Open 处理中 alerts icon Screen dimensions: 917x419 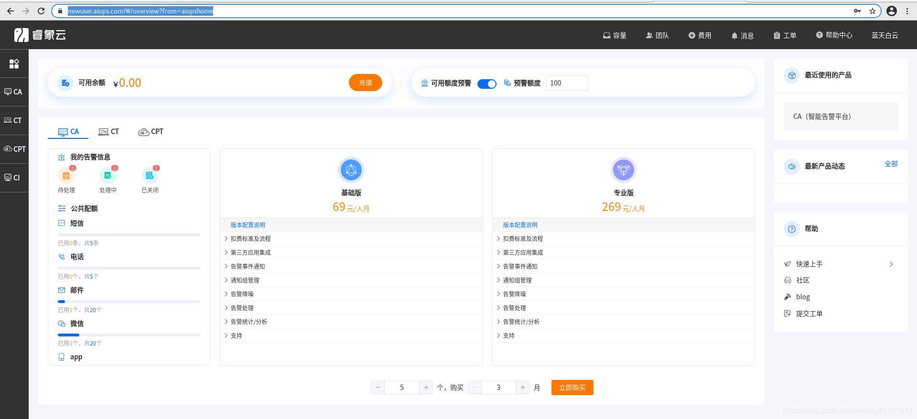point(108,176)
